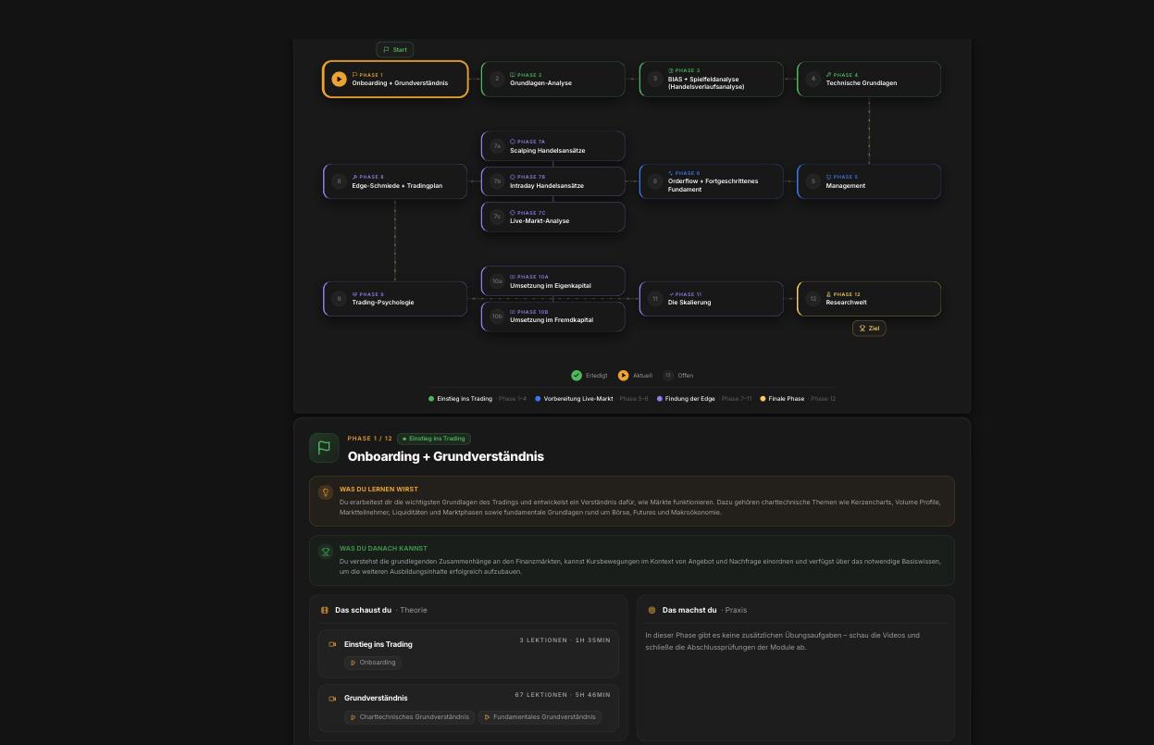This screenshot has height=745, width=1154.
Task: Open the Charttechnisches Grundverständnis chip
Action: click(x=409, y=717)
